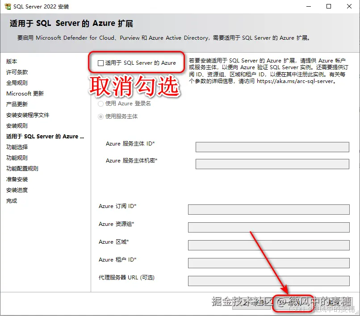This screenshot has height=316, width=360.
Task: Uncheck the Azure extension for SQL Server checkbox
Action: click(x=100, y=63)
